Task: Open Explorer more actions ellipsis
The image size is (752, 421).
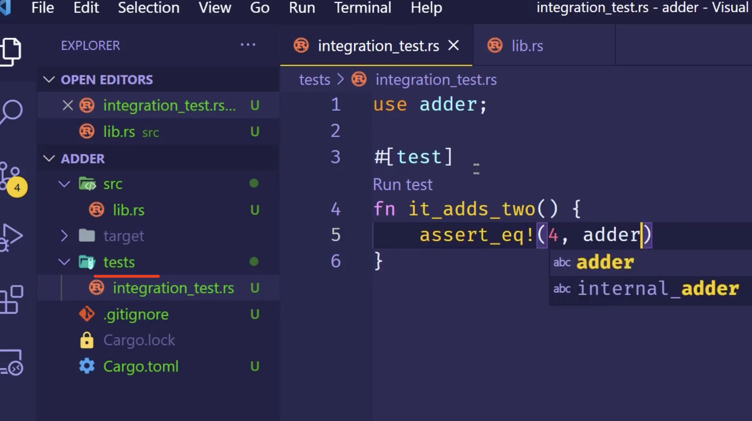Action: click(248, 45)
